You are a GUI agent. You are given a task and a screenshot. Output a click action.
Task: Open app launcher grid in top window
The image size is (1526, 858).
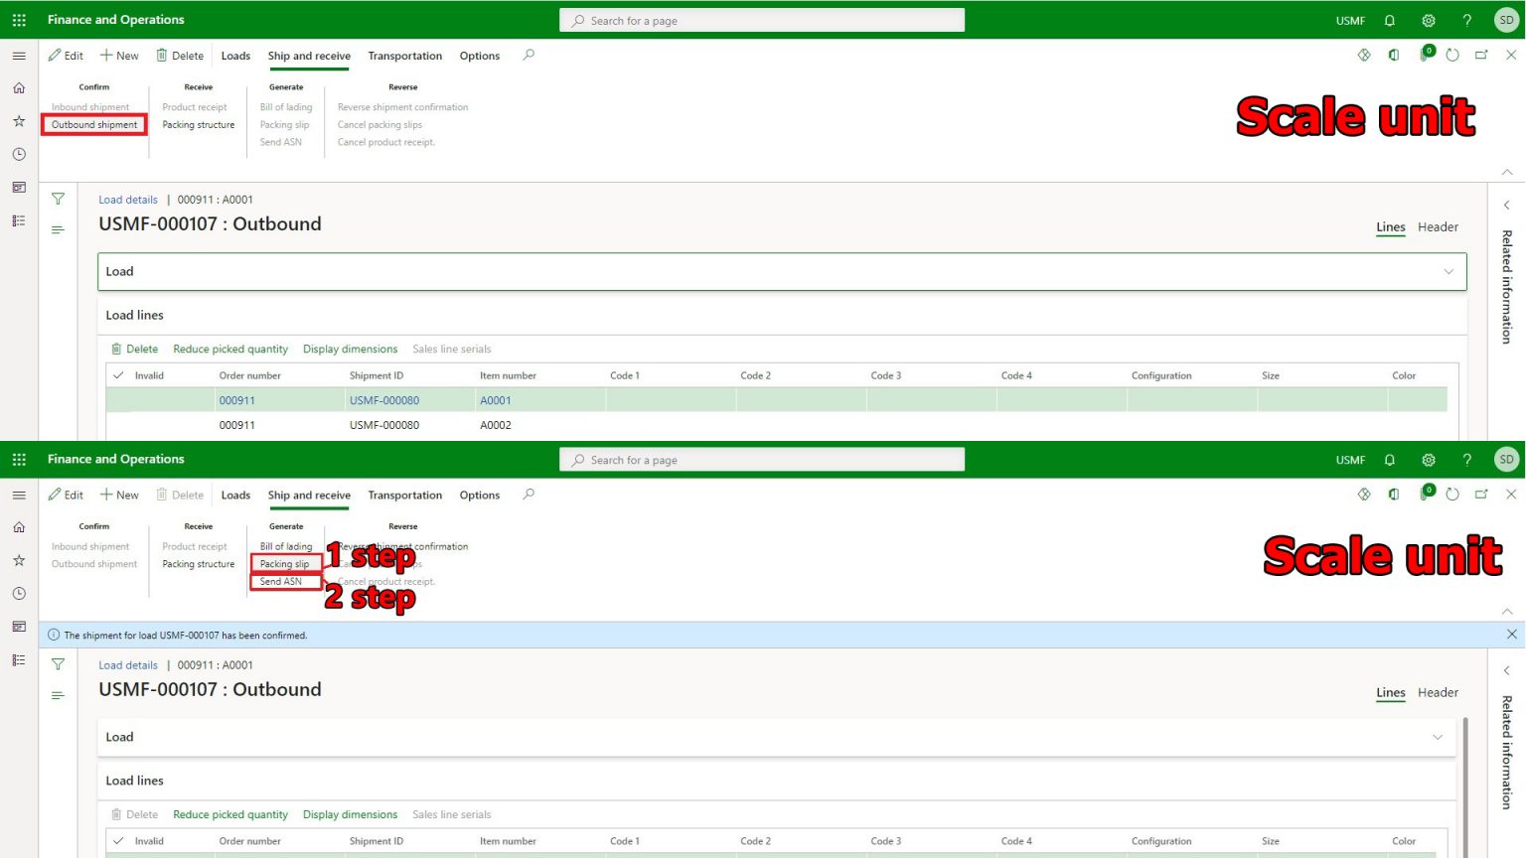[19, 20]
